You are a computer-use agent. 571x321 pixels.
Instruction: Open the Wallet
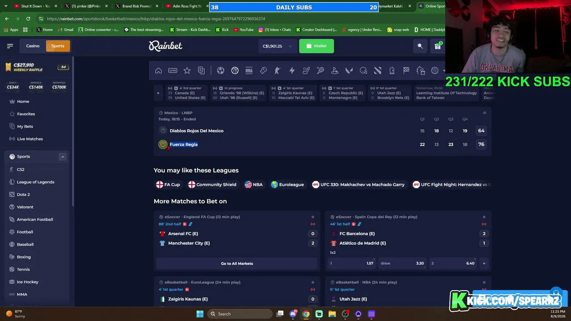click(316, 46)
